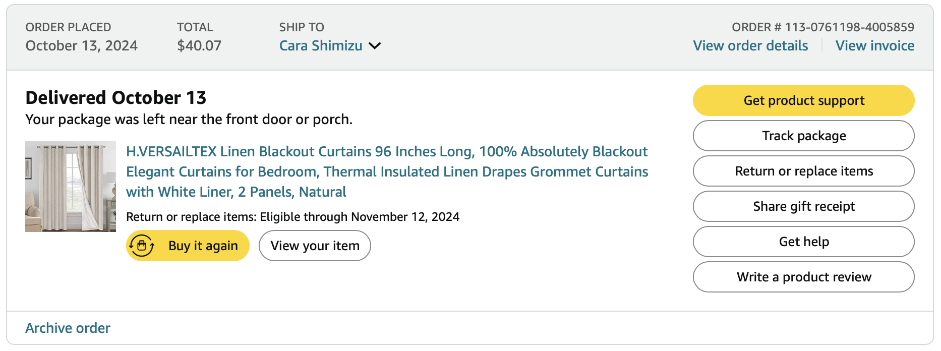
Task: Open Get help button
Action: 803,242
